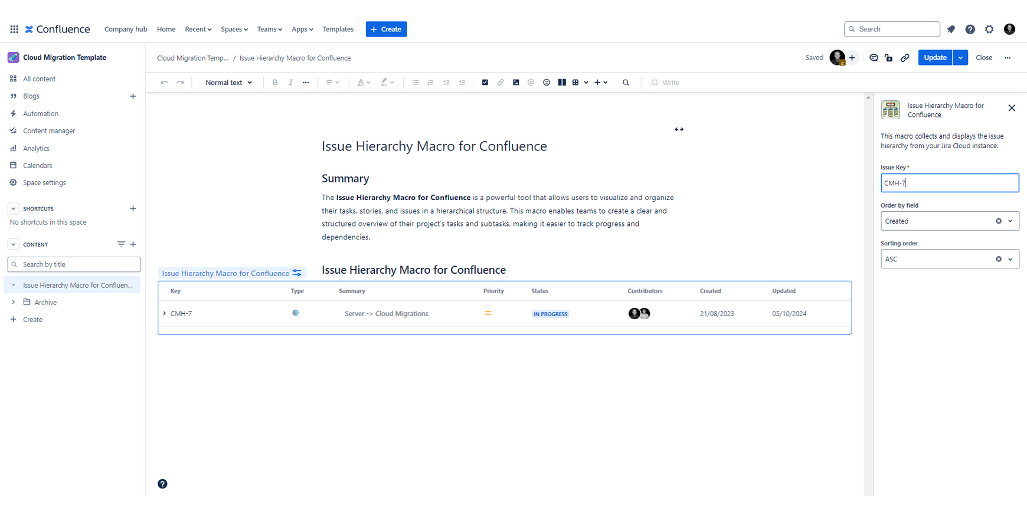This screenshot has width=1027, height=531.
Task: Open the profile avatar in the top right
Action: point(1009,29)
